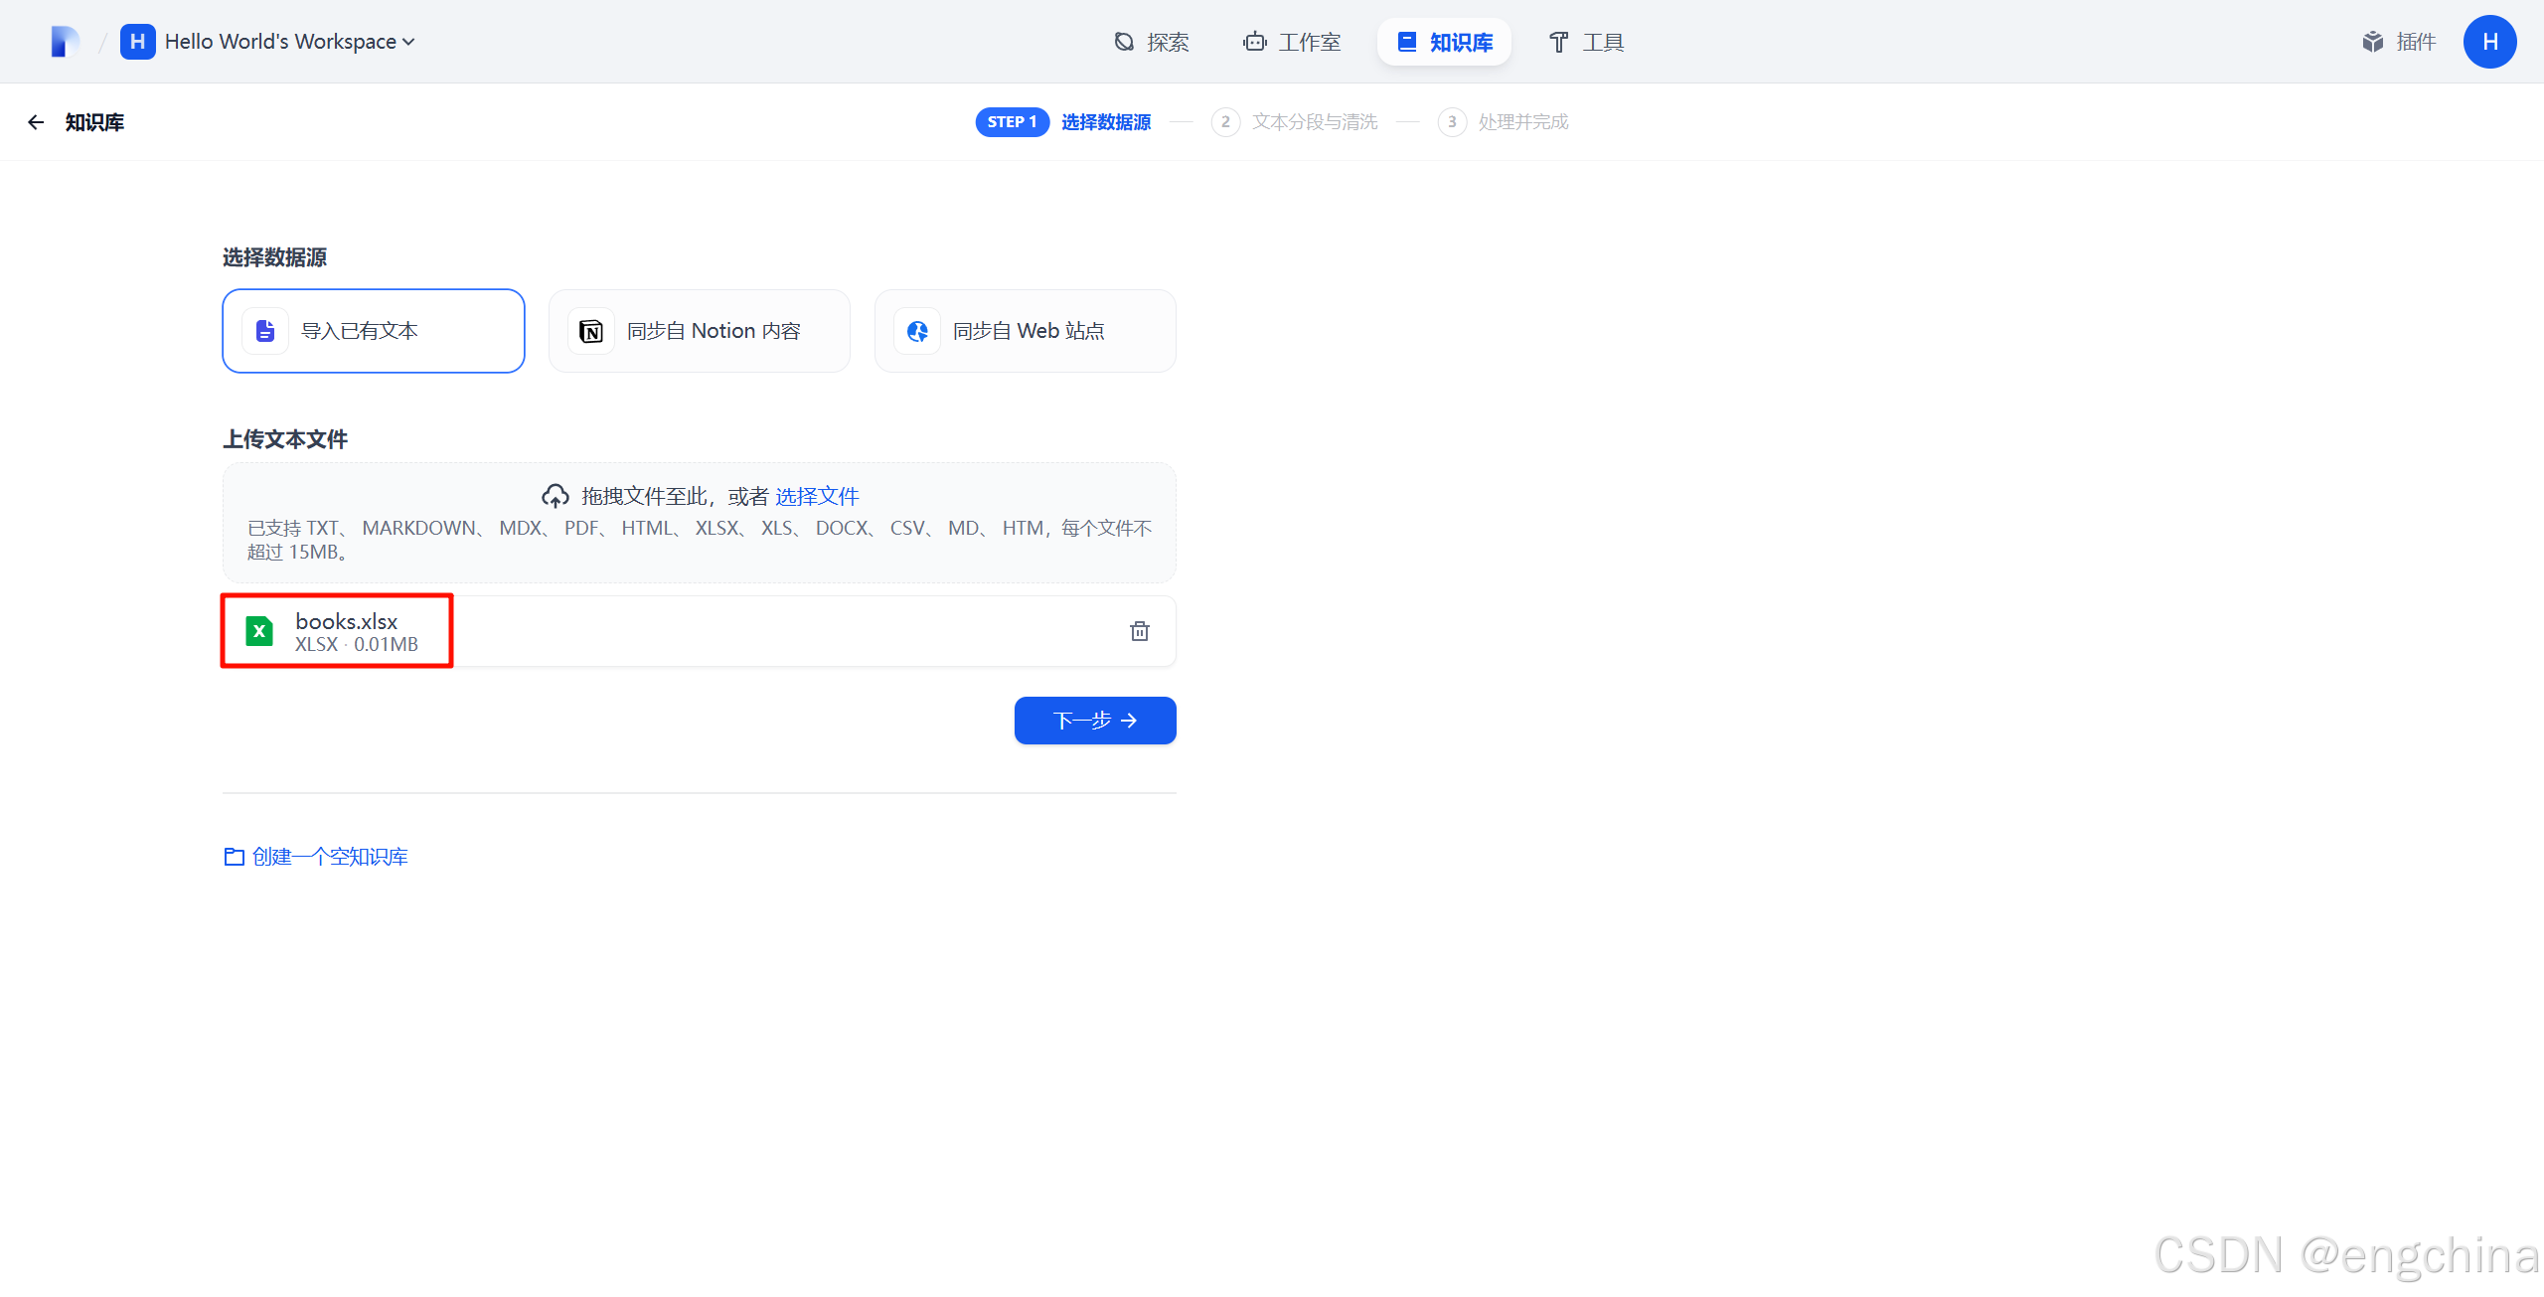Select 同步自 Notion 内容 data source
The width and height of the screenshot is (2544, 1297).
pyautogui.click(x=699, y=331)
